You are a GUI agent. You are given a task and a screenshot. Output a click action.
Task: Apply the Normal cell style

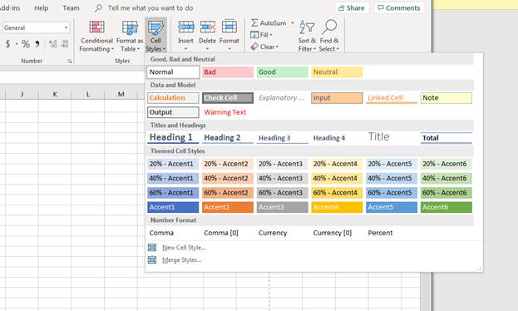tap(173, 72)
